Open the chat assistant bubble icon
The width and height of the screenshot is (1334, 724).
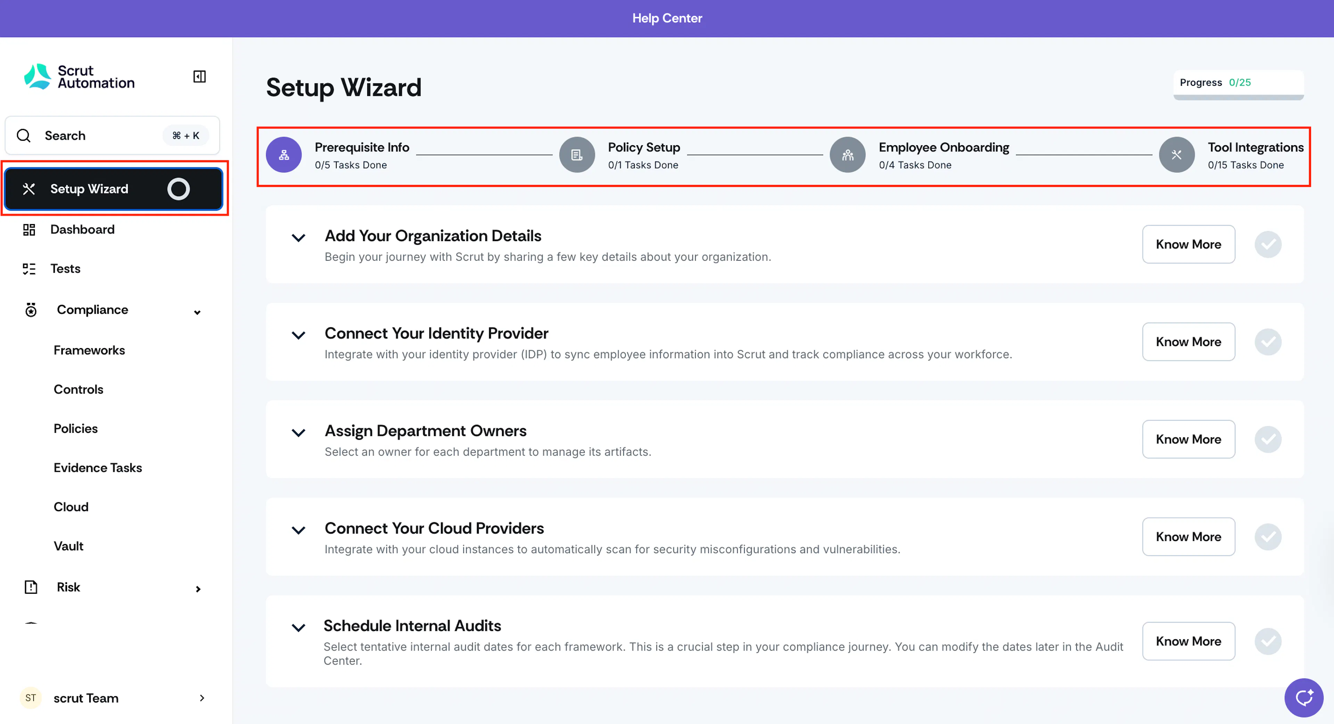pos(1303,698)
